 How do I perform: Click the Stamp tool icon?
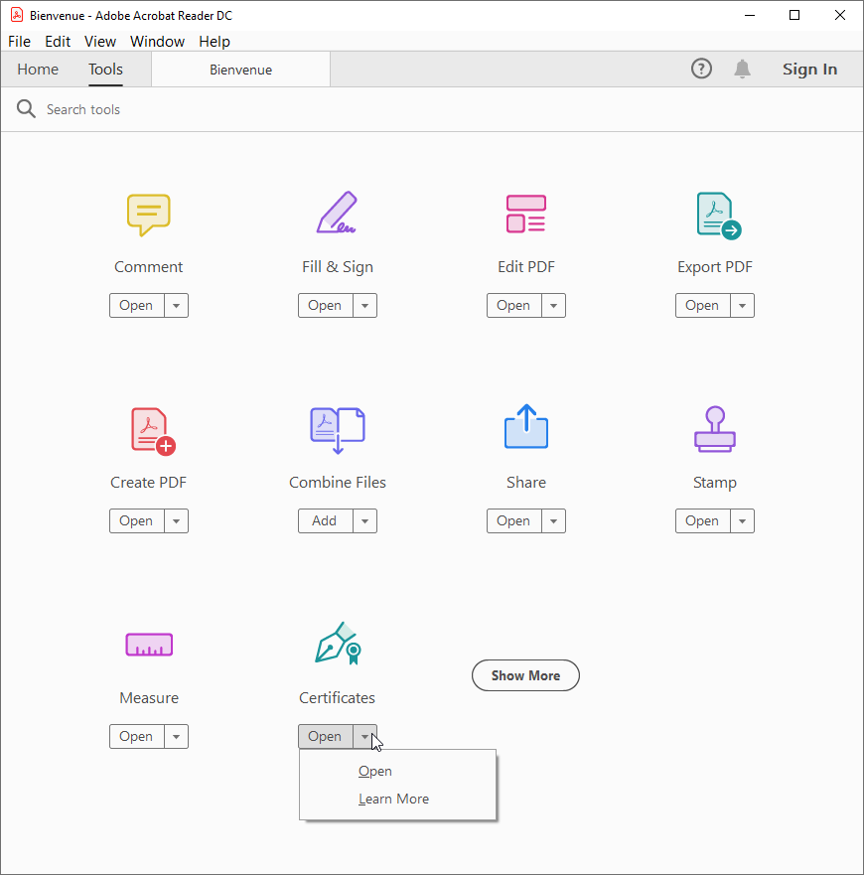714,429
